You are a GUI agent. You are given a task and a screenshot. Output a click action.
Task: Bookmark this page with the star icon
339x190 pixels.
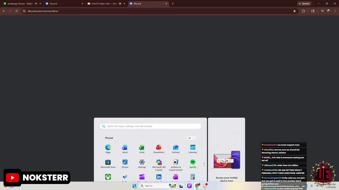[295, 11]
